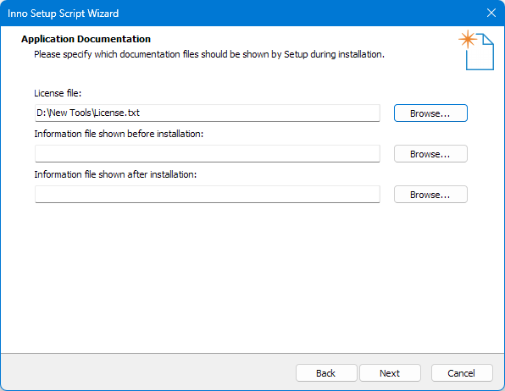The width and height of the screenshot is (505, 391).
Task: Click 'Information file shown after installation:' label
Action: tap(115, 174)
